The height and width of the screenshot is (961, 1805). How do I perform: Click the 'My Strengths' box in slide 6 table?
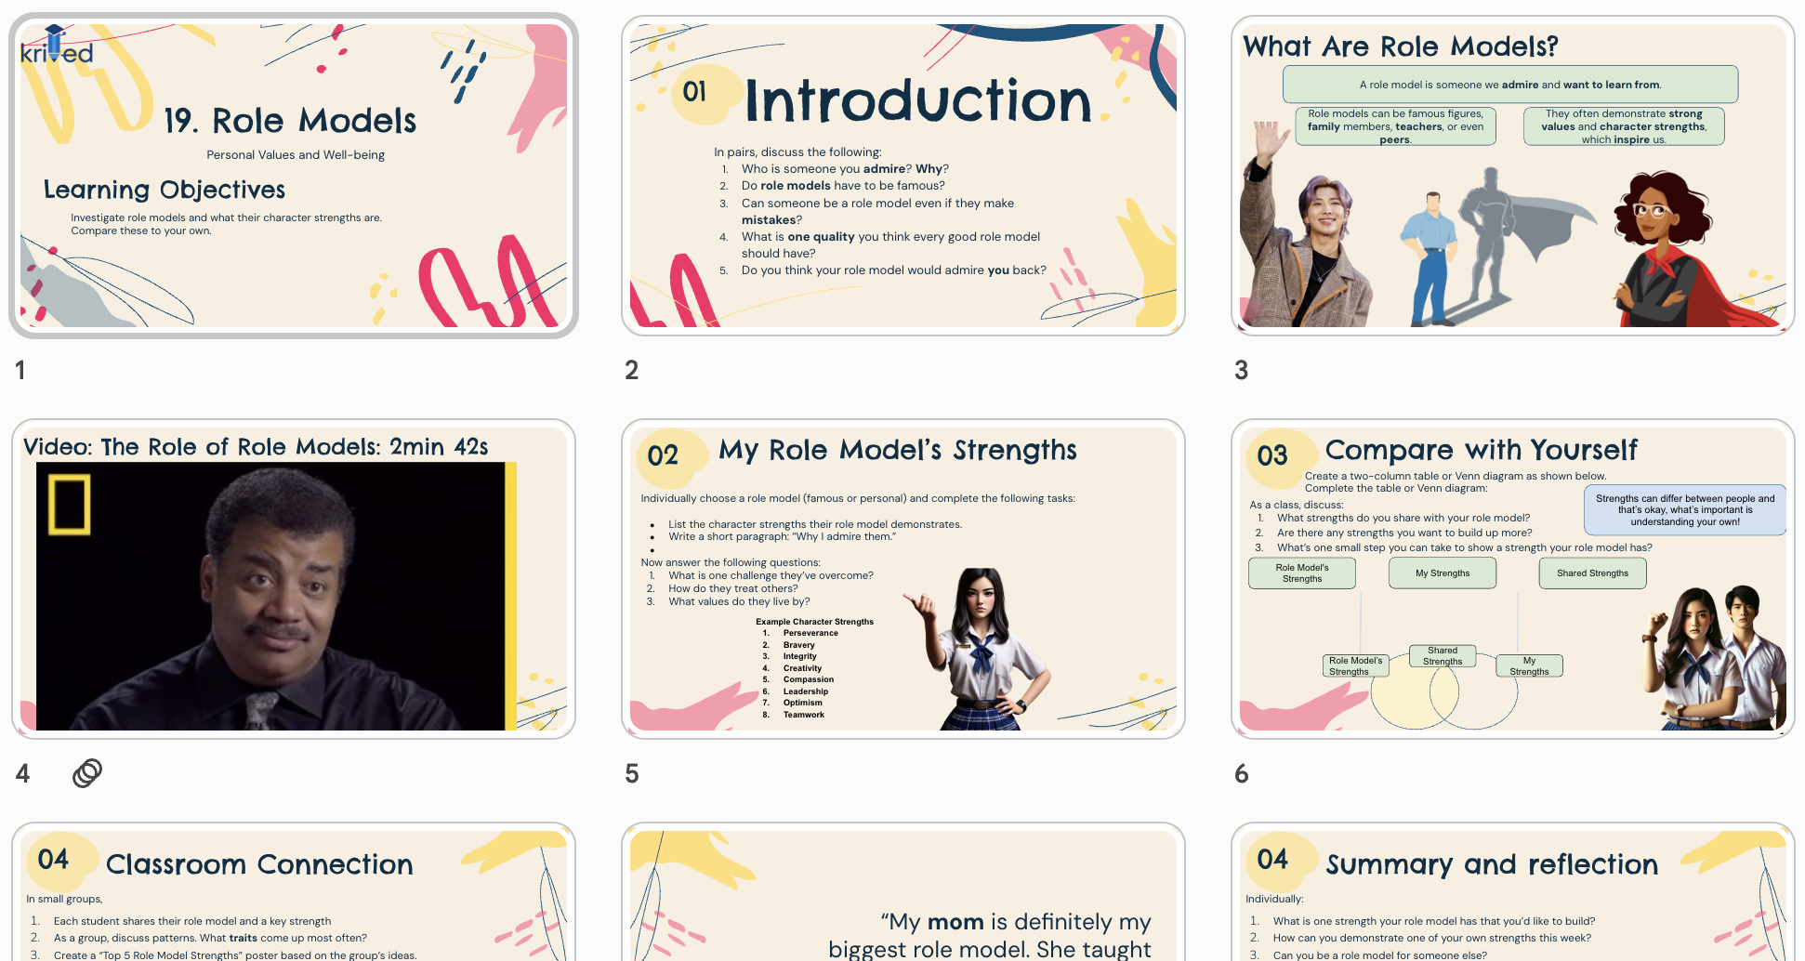[1443, 573]
